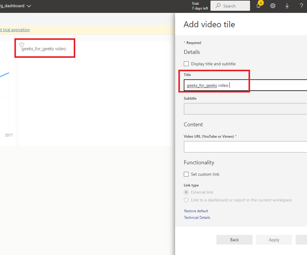Open the settings gear menu
307x255 pixels.
[x=273, y=6]
